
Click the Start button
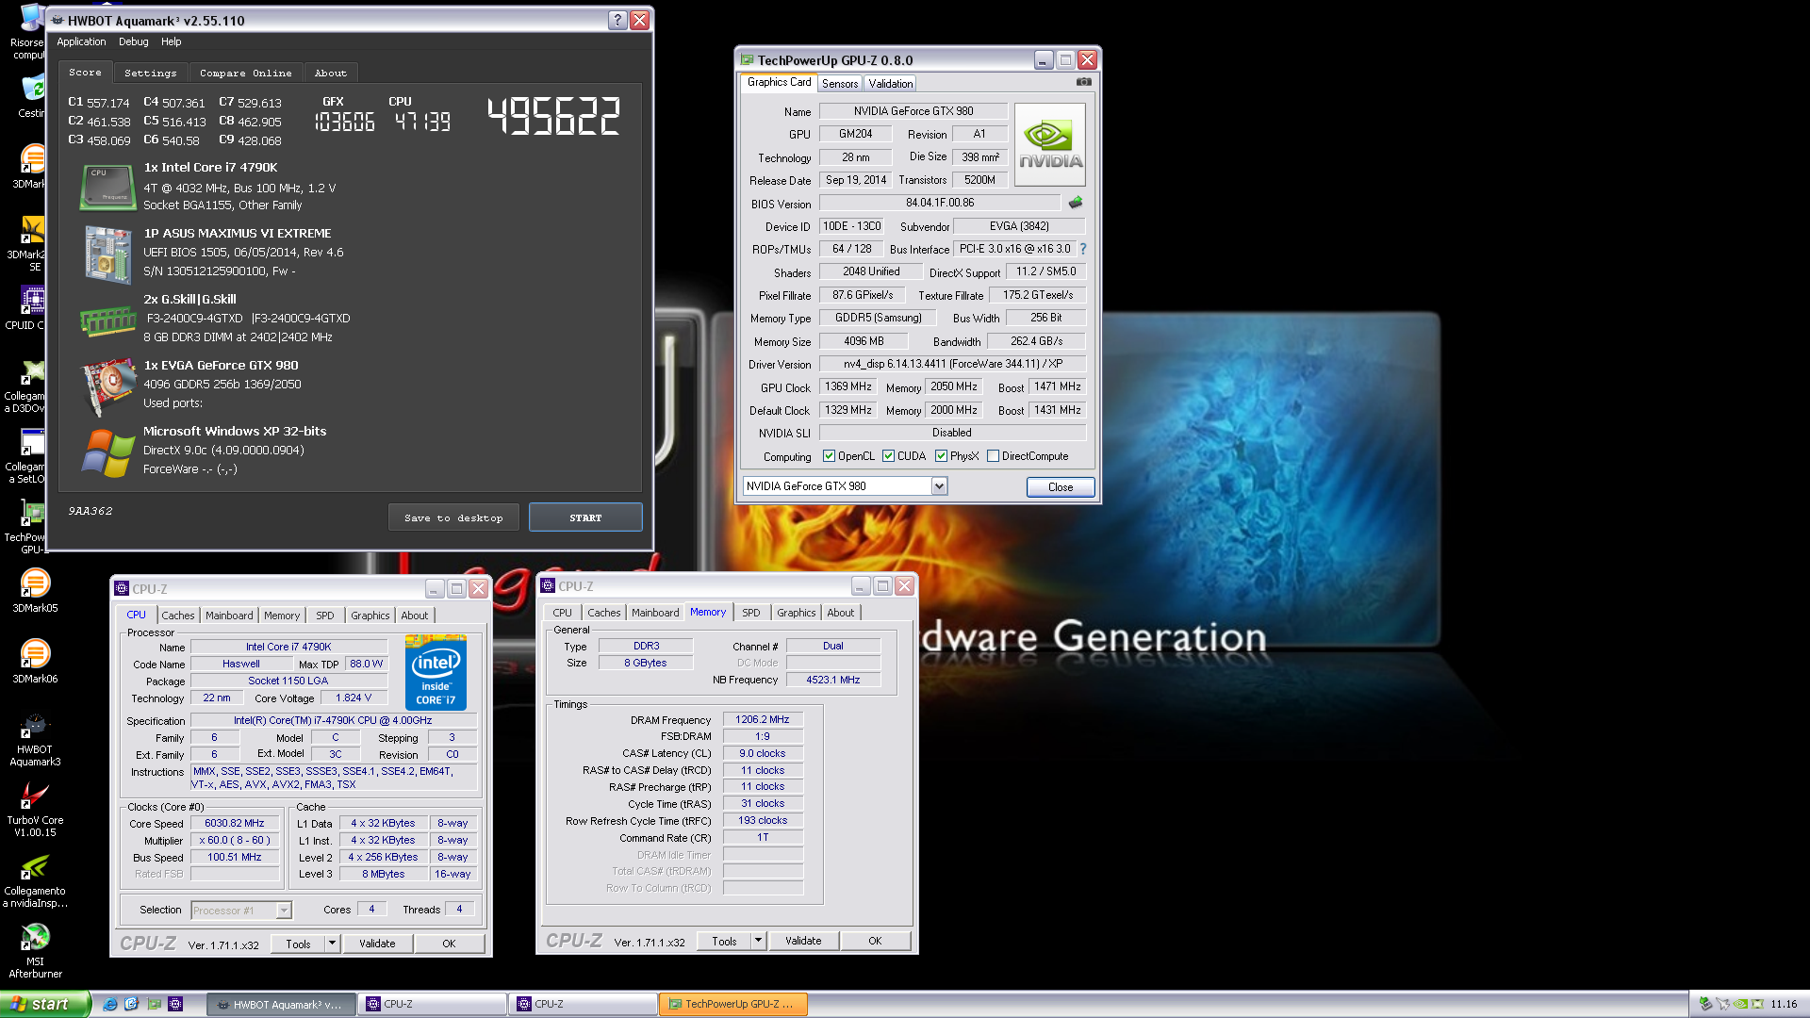point(45,1004)
